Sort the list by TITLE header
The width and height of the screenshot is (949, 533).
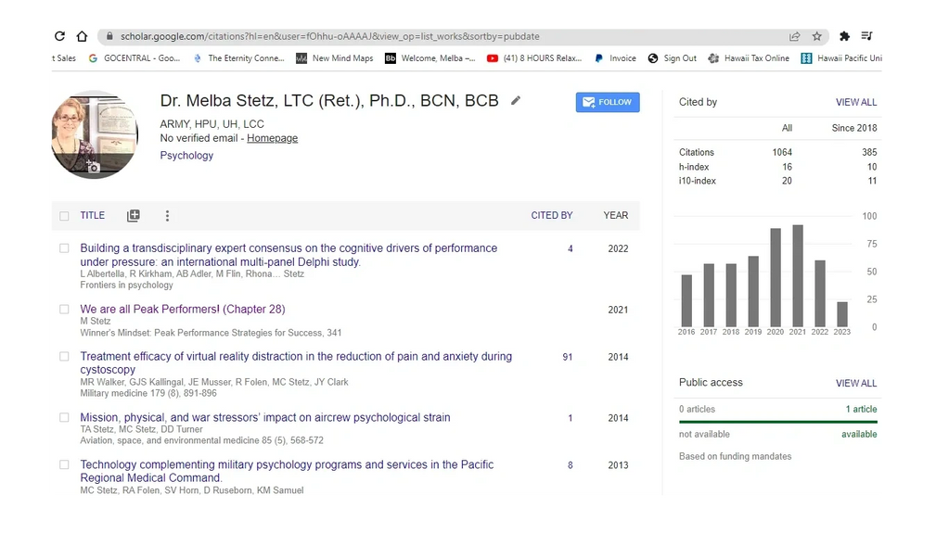tap(92, 215)
